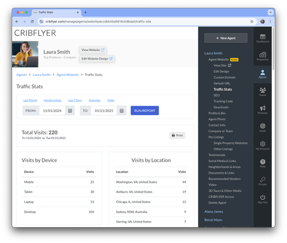This screenshot has height=243, width=287.
Task: Go to Agents breadcrumb link
Action: pos(21,75)
